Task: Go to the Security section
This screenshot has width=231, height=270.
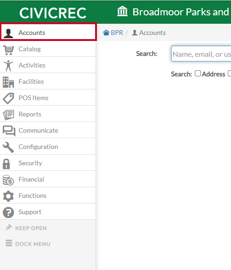Action: (x=48, y=163)
